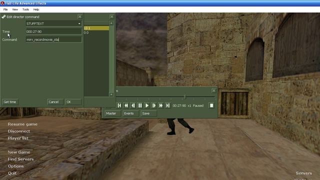Viewport: 320px width, 180px height.
Task: Click Resume game in game menu
Action: (22, 124)
